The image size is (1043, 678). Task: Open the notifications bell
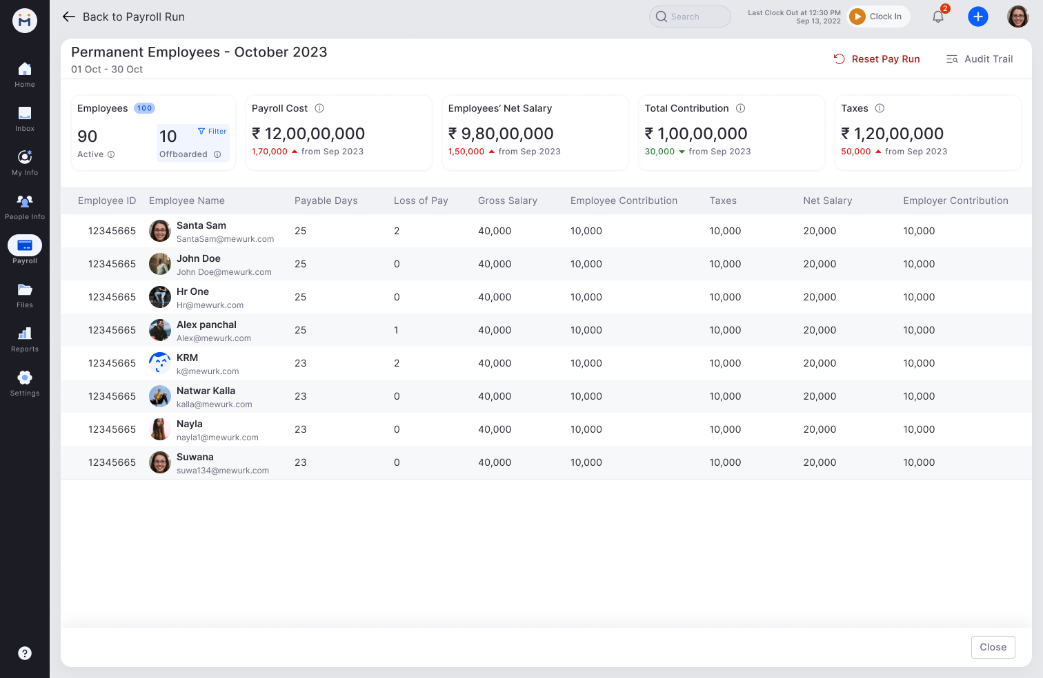click(x=937, y=16)
